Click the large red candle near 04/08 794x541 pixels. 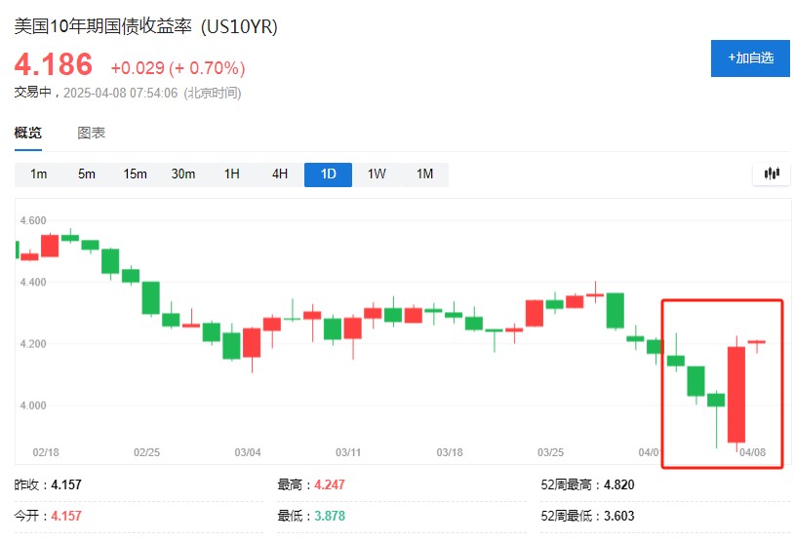coord(736,395)
